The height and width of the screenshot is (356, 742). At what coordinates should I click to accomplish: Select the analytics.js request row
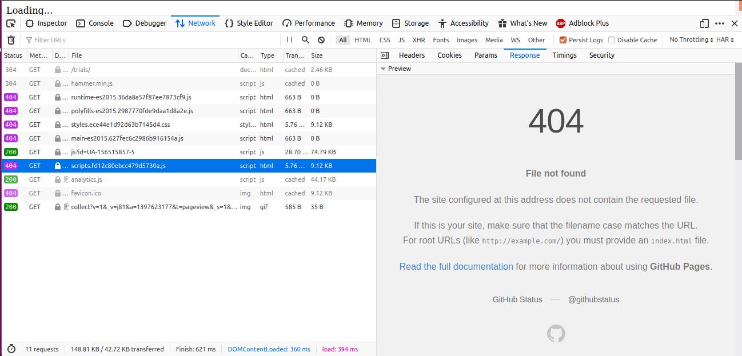189,179
